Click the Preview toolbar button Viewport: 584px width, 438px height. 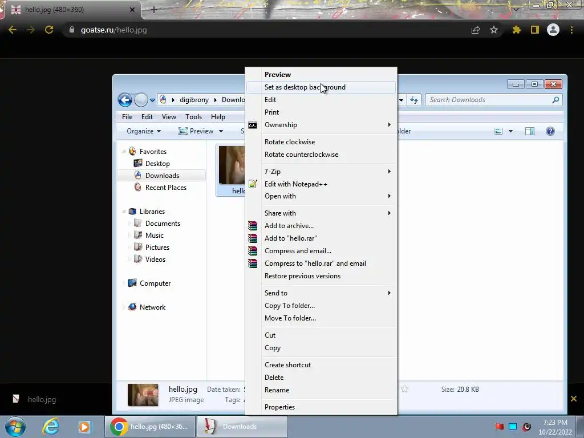tap(196, 131)
